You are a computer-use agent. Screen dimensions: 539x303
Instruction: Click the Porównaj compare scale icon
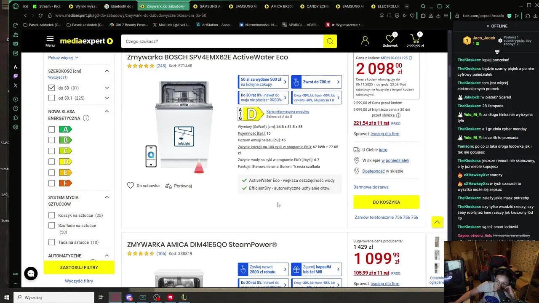click(168, 186)
